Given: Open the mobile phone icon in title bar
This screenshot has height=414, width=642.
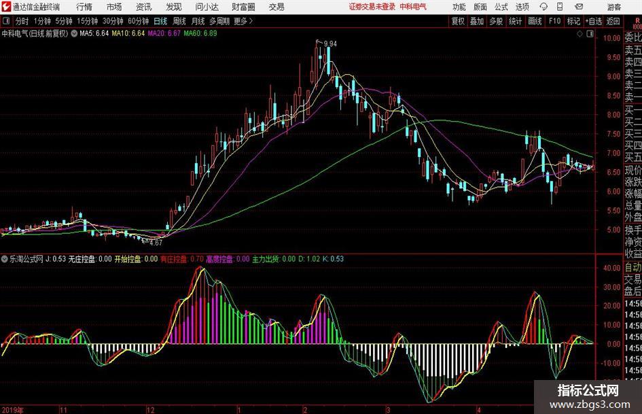Looking at the screenshot, I should click(560, 7).
